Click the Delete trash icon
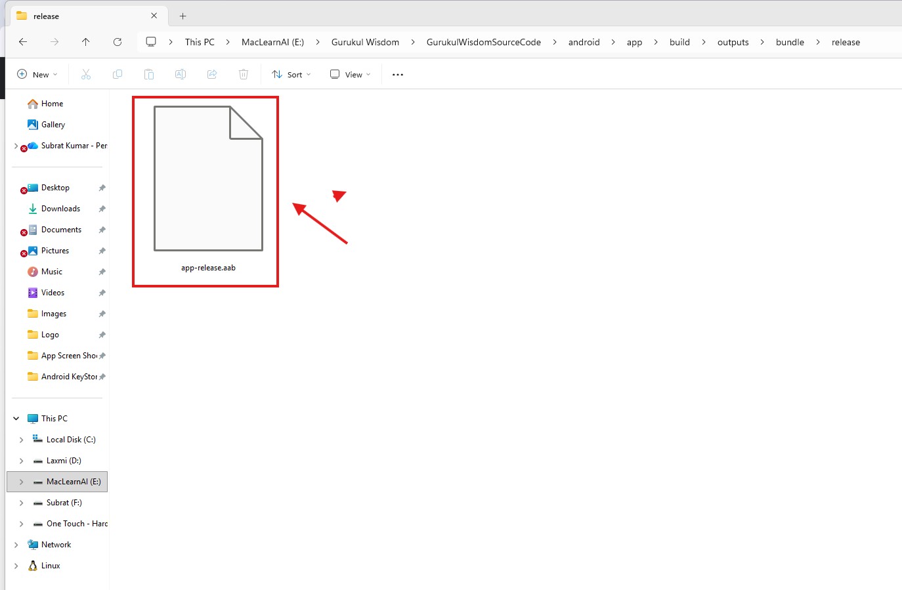 [244, 75]
